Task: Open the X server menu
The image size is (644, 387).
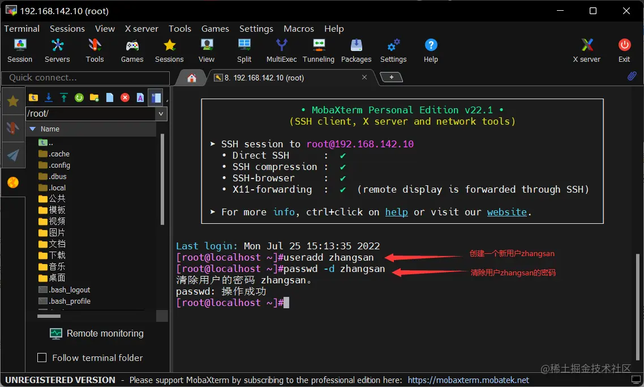Action: tap(141, 28)
